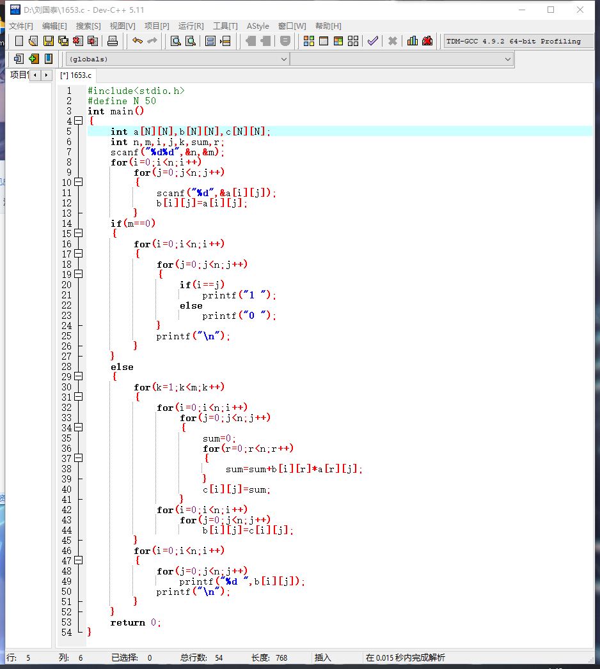Screen dimensions: 600x669
Task: Click on the 'return 0;' code line
Action: 136,622
